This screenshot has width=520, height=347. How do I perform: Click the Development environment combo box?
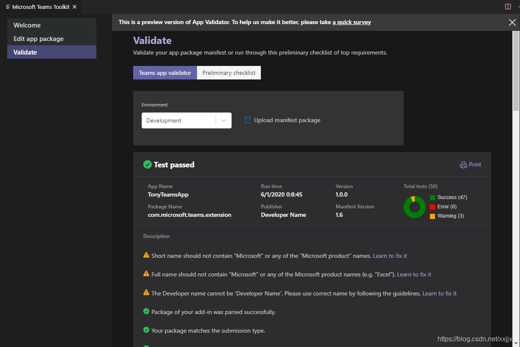pos(186,120)
